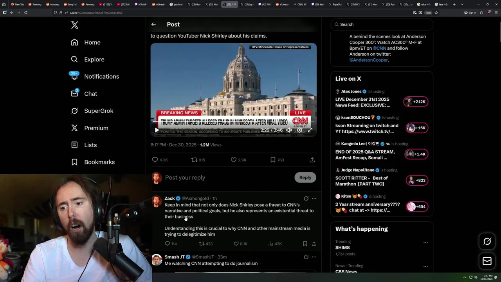View analytics on Zack's comment (43K)

point(275,244)
